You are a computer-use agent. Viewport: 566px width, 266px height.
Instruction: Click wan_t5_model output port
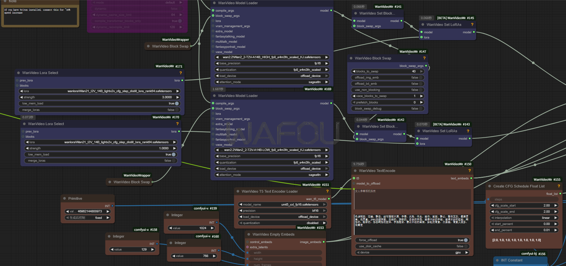(329, 199)
